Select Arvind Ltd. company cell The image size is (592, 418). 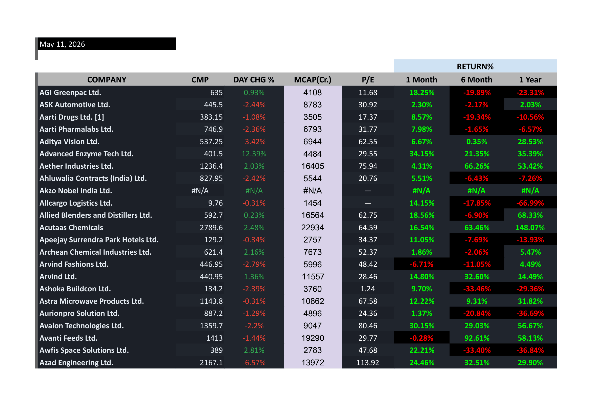click(58, 277)
